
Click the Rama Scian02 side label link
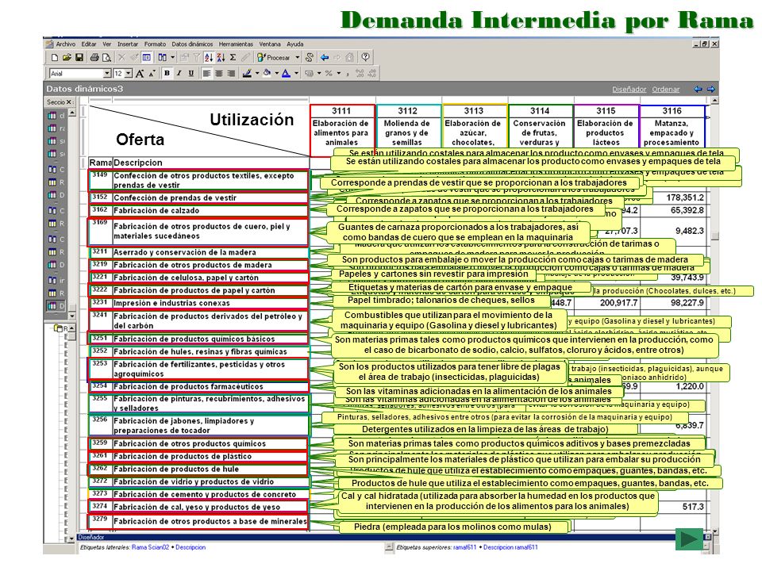pos(150,547)
